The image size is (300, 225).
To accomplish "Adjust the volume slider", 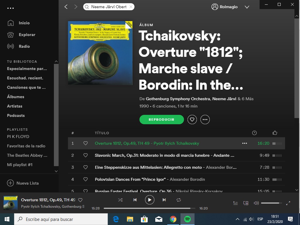I will [272, 203].
